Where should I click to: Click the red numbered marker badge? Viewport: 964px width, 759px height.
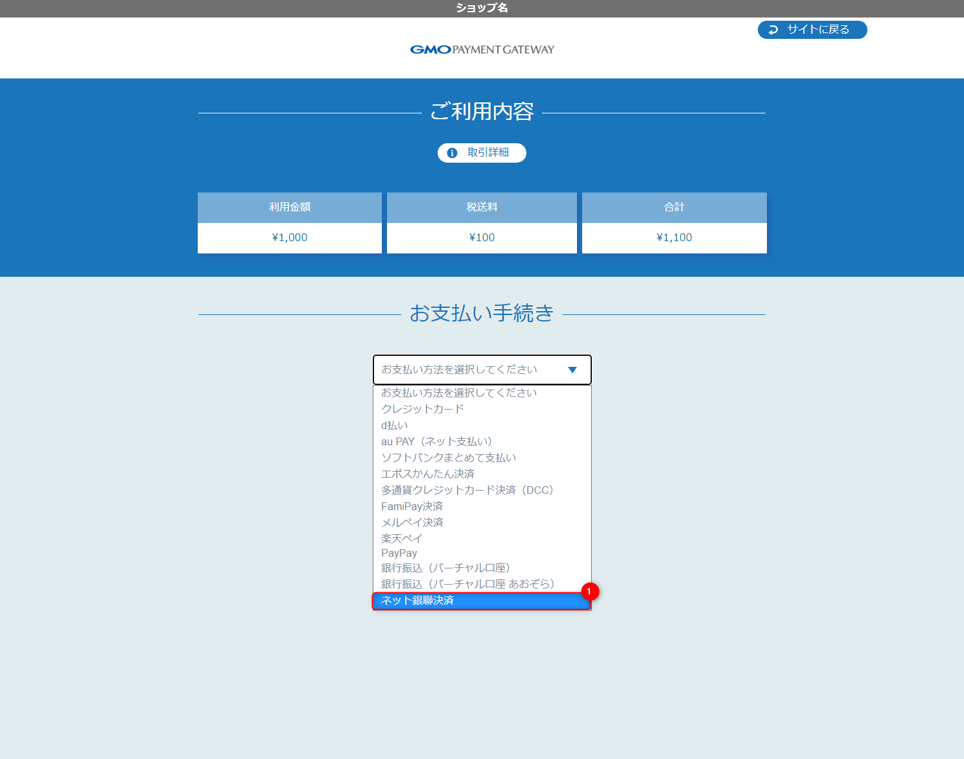click(x=591, y=590)
